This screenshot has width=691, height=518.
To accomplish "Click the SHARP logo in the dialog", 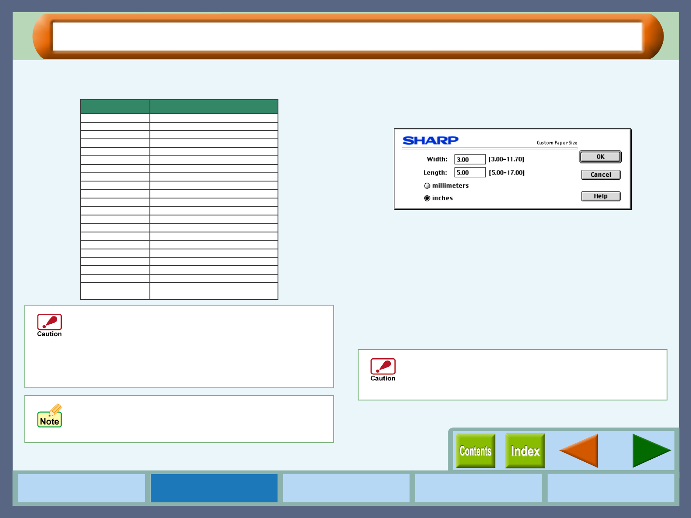I will click(x=430, y=141).
